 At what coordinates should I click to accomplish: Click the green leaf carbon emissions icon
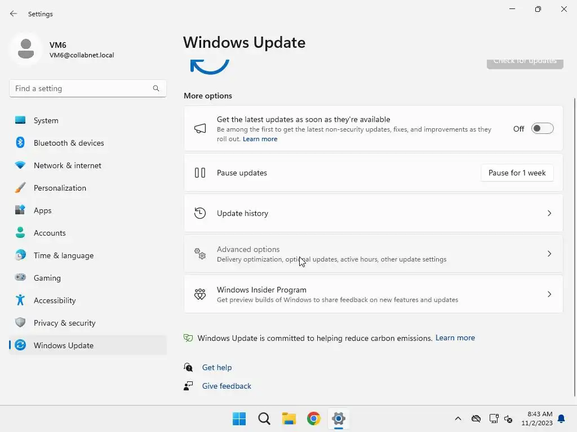188,338
